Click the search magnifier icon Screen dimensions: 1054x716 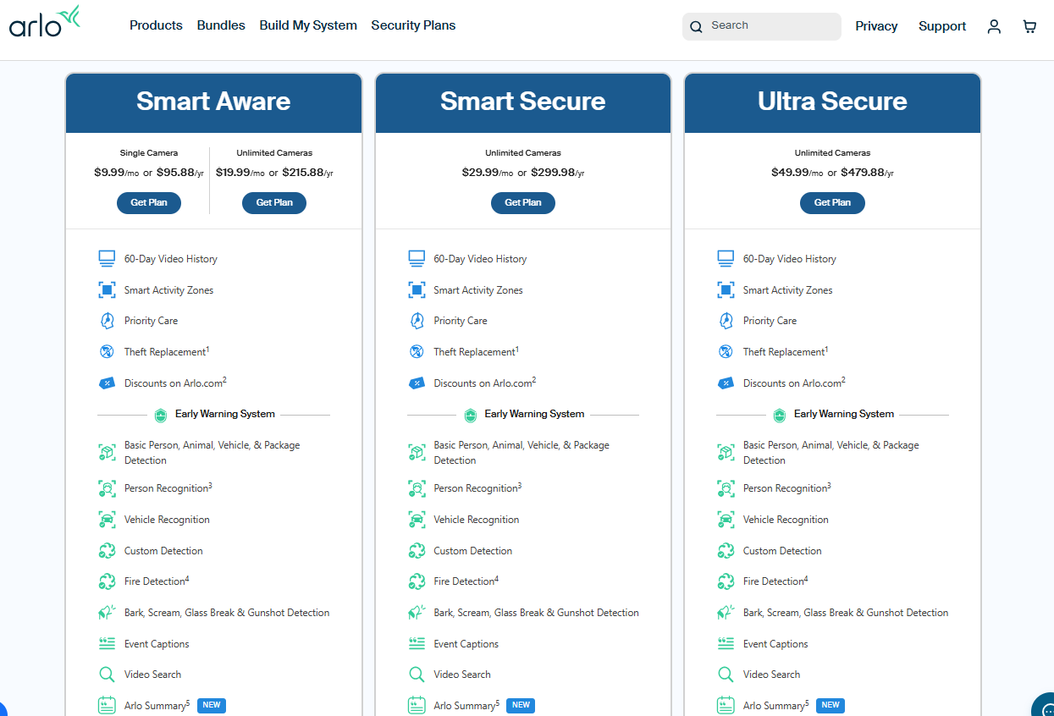[696, 27]
